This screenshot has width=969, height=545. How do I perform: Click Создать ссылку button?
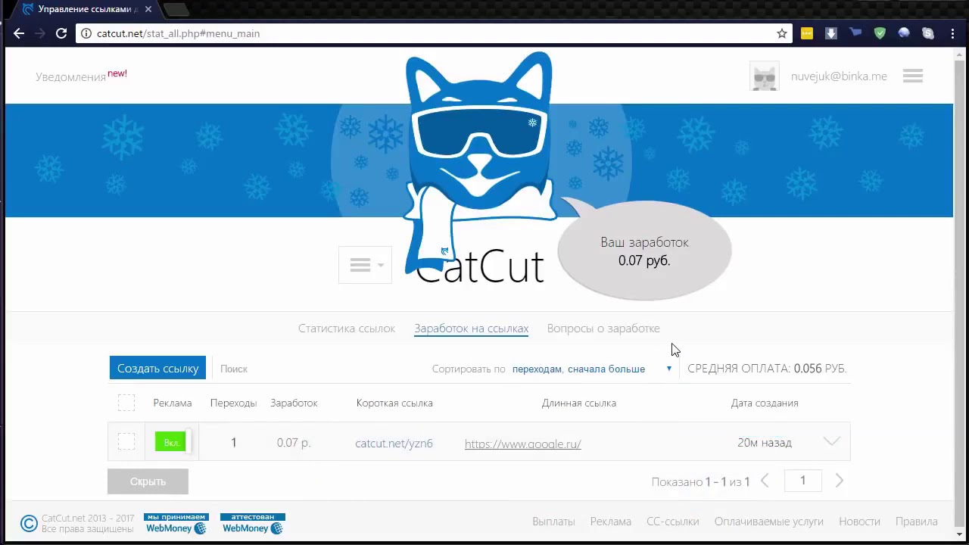[157, 368]
